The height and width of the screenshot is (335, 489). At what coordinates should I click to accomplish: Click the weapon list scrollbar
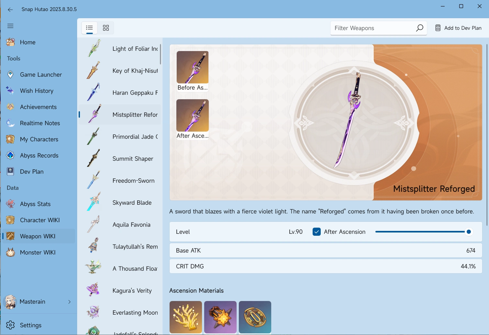160,54
